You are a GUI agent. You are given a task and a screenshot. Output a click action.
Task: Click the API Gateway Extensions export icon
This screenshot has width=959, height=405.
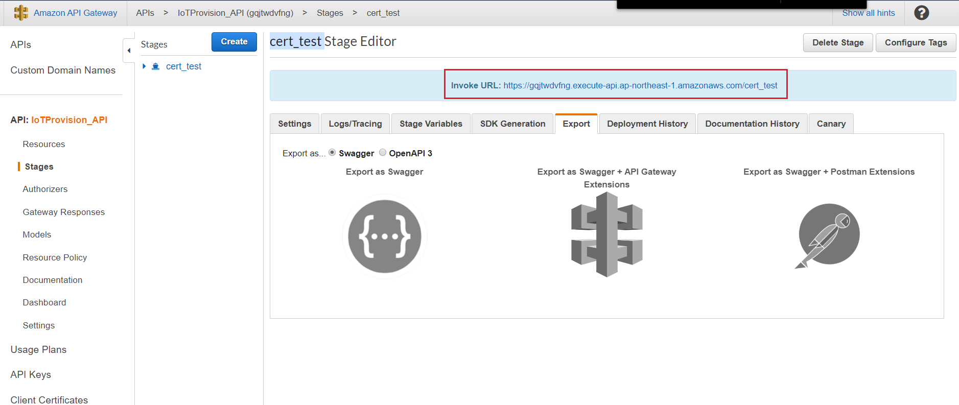606,234
